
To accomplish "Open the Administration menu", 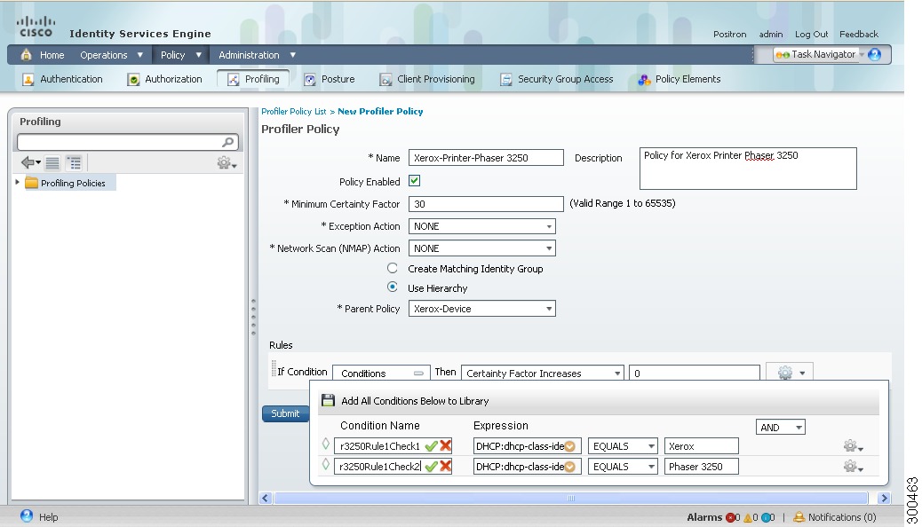I will tap(257, 55).
